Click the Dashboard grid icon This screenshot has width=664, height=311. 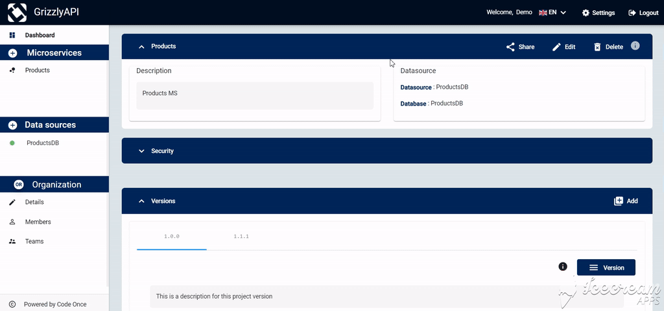click(12, 35)
